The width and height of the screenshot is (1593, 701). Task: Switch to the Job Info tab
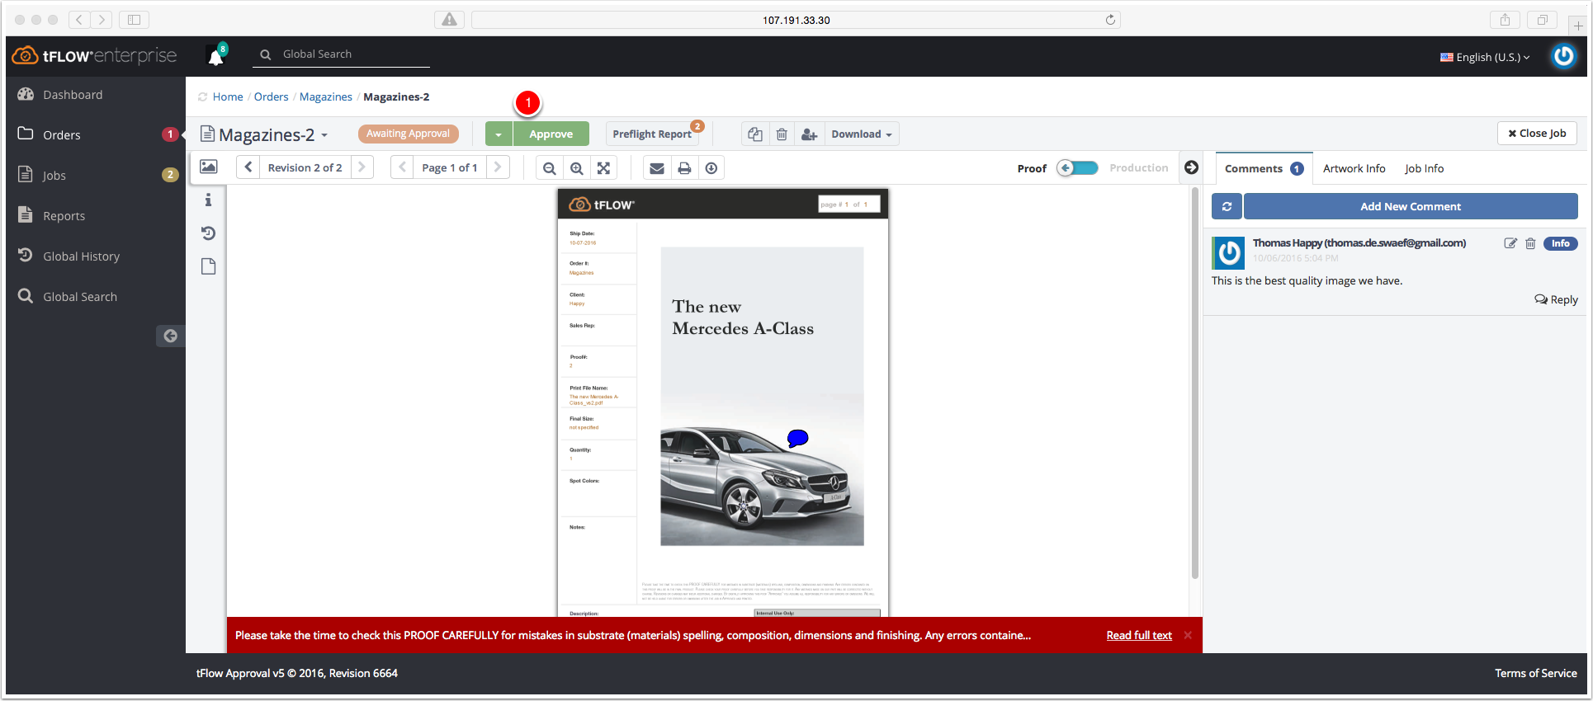click(1424, 168)
